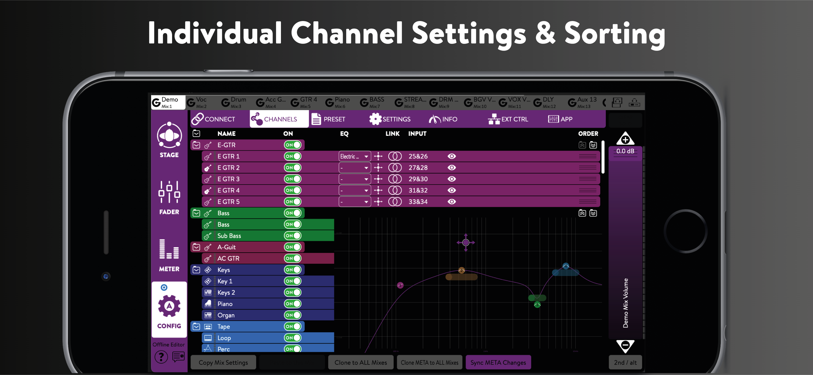Click the 2nd / alt button
Screen dimensions: 813x375
pos(625,362)
